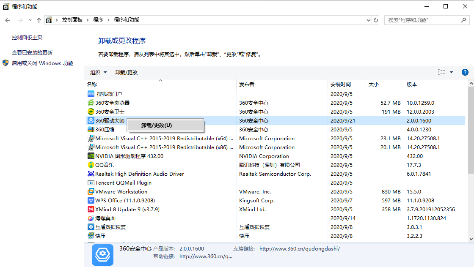Click the 海螺桌面 icon
This screenshot has height=267, width=474.
91,218
